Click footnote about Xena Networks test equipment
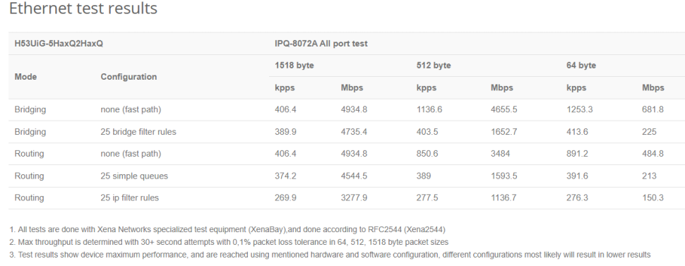Screen dimensions: 685x266 pyautogui.click(x=227, y=229)
